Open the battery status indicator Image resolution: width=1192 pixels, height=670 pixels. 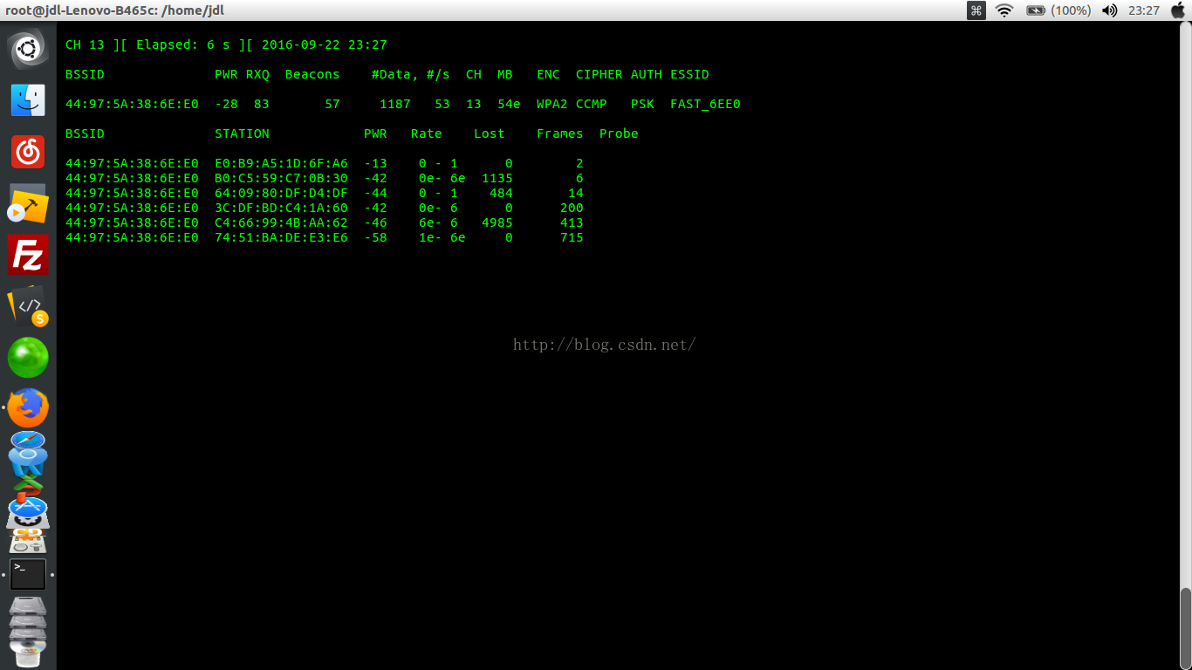pyautogui.click(x=1058, y=10)
